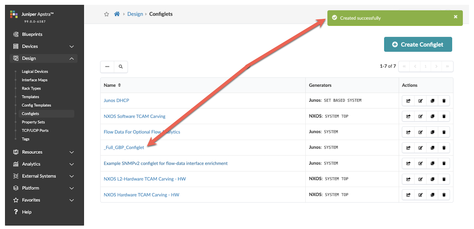Open NXOS Hardware TCAM Carving - HW link
Screen dimensions: 474x229
pyautogui.click(x=141, y=195)
